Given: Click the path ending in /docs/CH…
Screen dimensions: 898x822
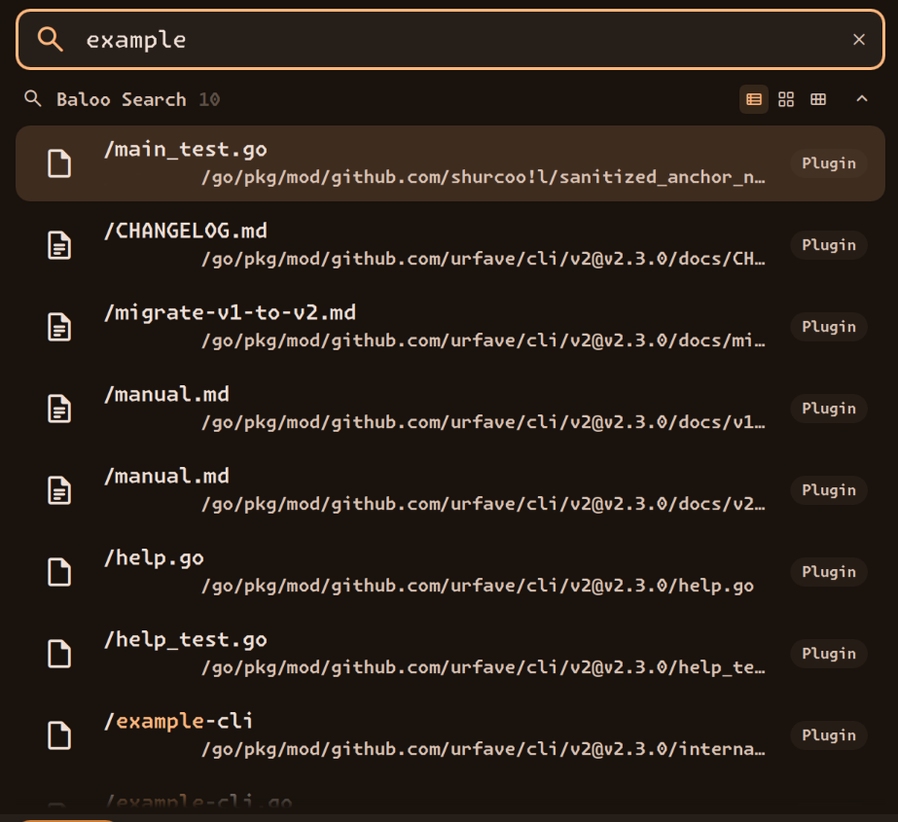Looking at the screenshot, I should tap(483, 260).
